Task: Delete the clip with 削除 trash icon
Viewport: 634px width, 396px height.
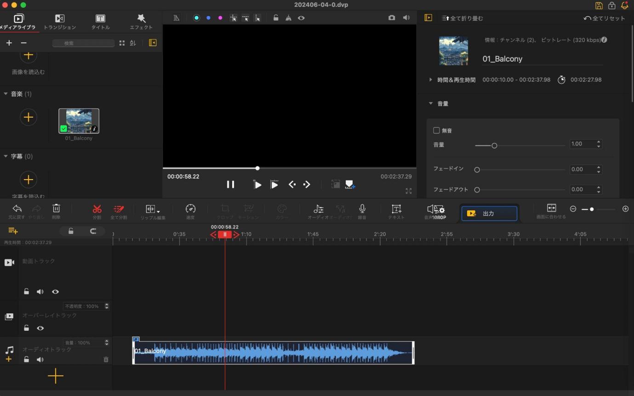Action: pyautogui.click(x=56, y=211)
